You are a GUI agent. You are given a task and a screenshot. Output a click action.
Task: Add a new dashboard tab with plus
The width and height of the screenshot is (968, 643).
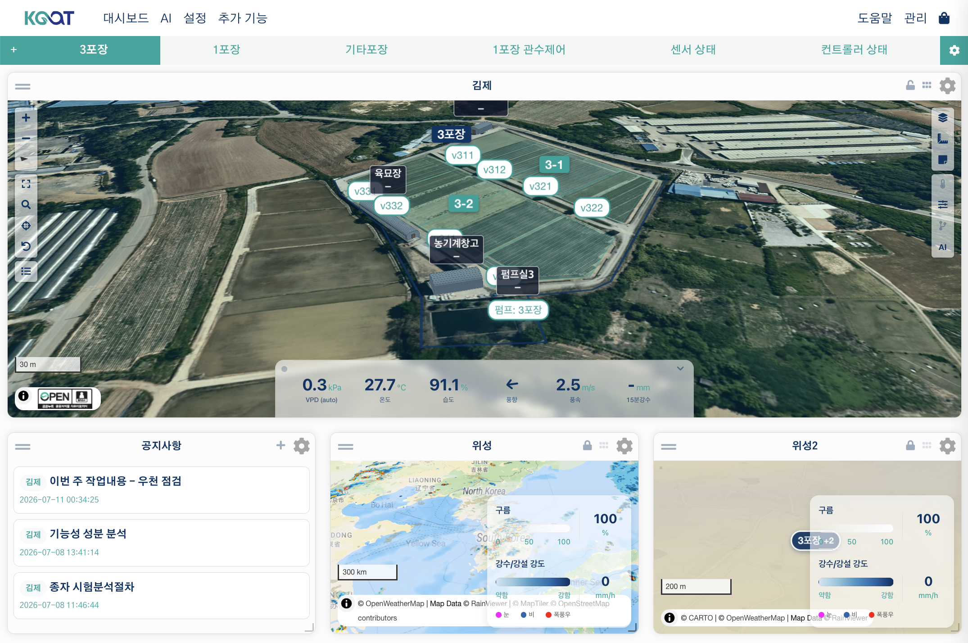pos(14,50)
